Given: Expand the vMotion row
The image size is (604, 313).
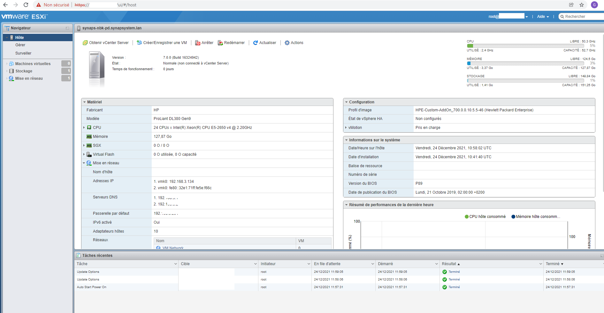Looking at the screenshot, I should tap(346, 128).
